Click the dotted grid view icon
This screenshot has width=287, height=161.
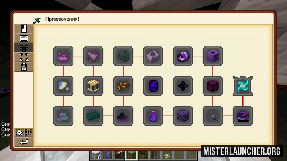(x=29, y=132)
